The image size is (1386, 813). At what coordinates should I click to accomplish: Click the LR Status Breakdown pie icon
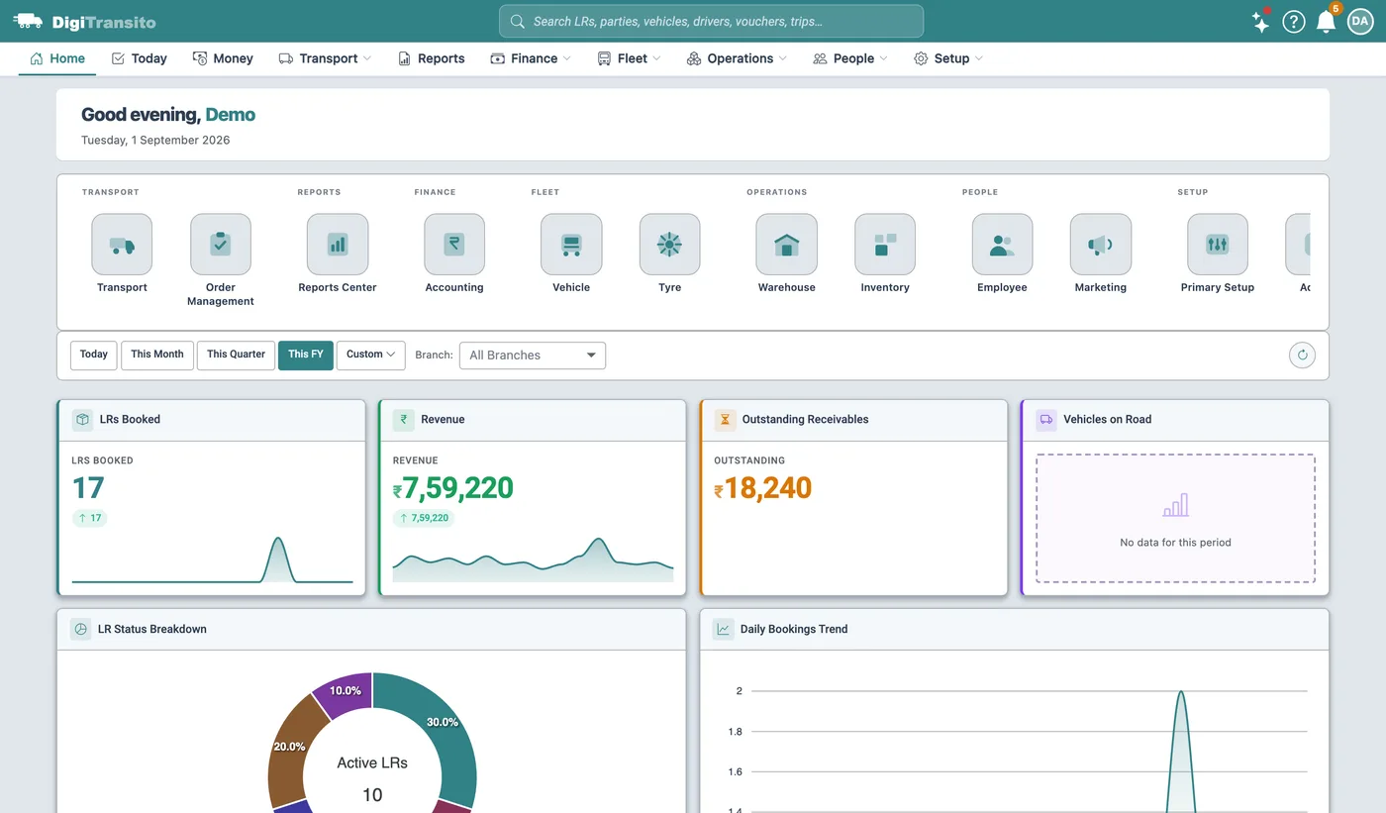pos(81,629)
